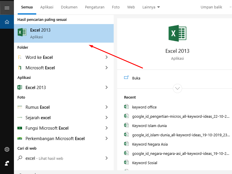The width and height of the screenshot is (232, 174).
Task: Open recent file Keyword Sosial
Action: pos(144,163)
